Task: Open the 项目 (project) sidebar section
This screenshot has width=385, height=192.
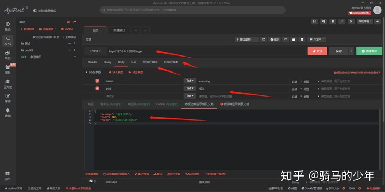Action: coord(7,55)
